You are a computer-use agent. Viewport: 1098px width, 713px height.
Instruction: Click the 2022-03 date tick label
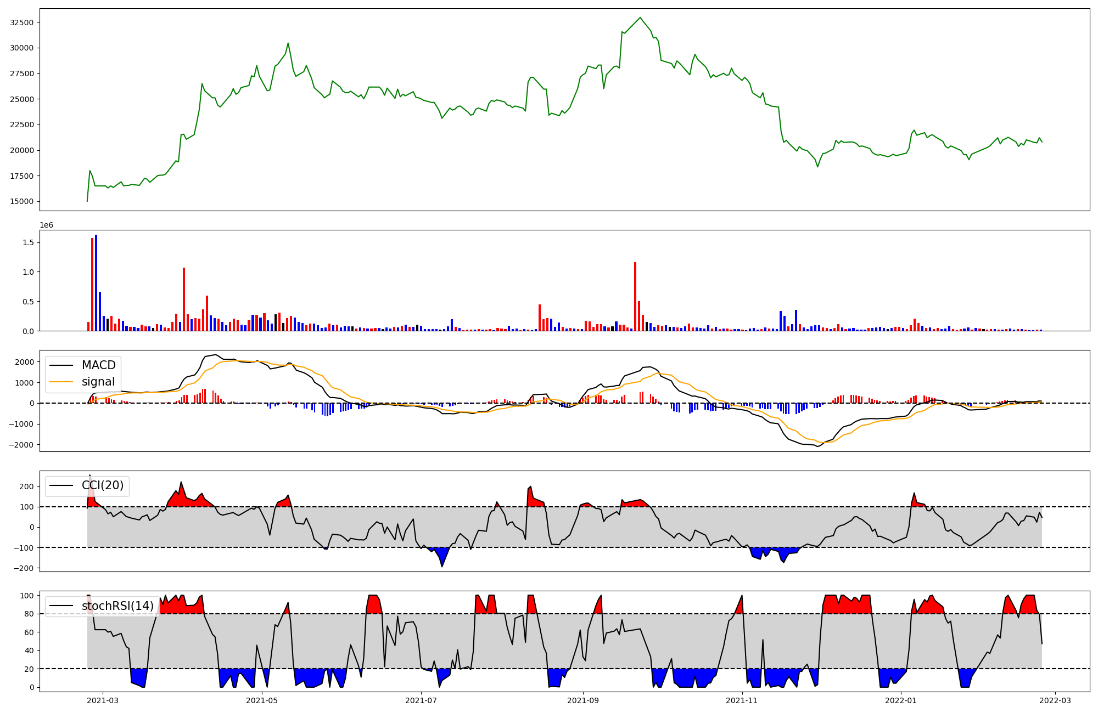pyautogui.click(x=1055, y=700)
